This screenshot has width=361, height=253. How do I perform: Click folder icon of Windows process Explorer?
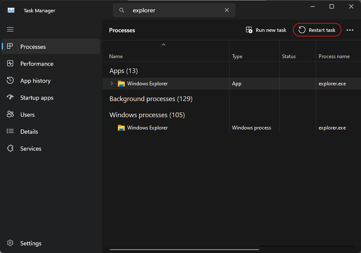click(x=121, y=128)
